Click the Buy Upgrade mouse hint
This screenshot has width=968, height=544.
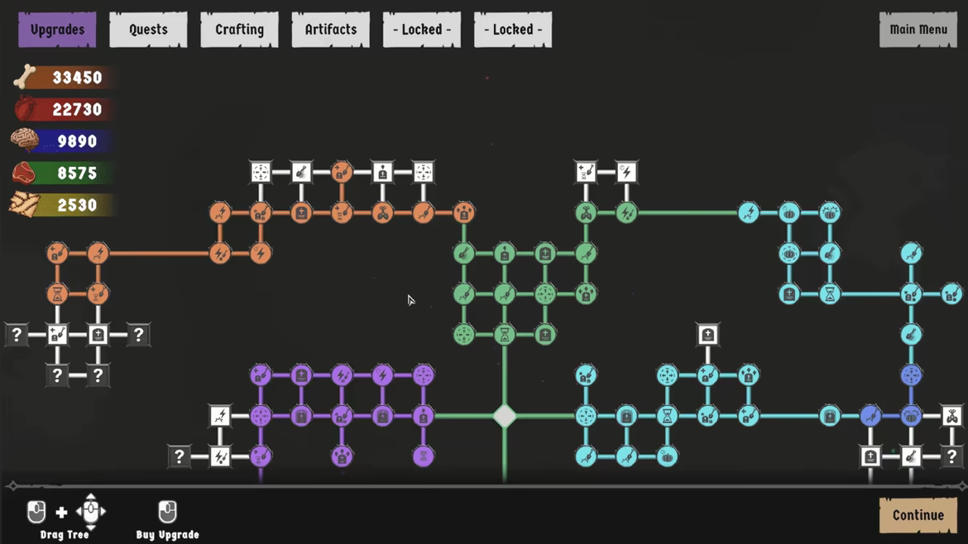pyautogui.click(x=167, y=520)
